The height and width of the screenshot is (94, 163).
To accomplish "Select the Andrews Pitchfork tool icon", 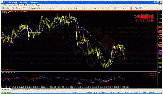I will (102, 8).
